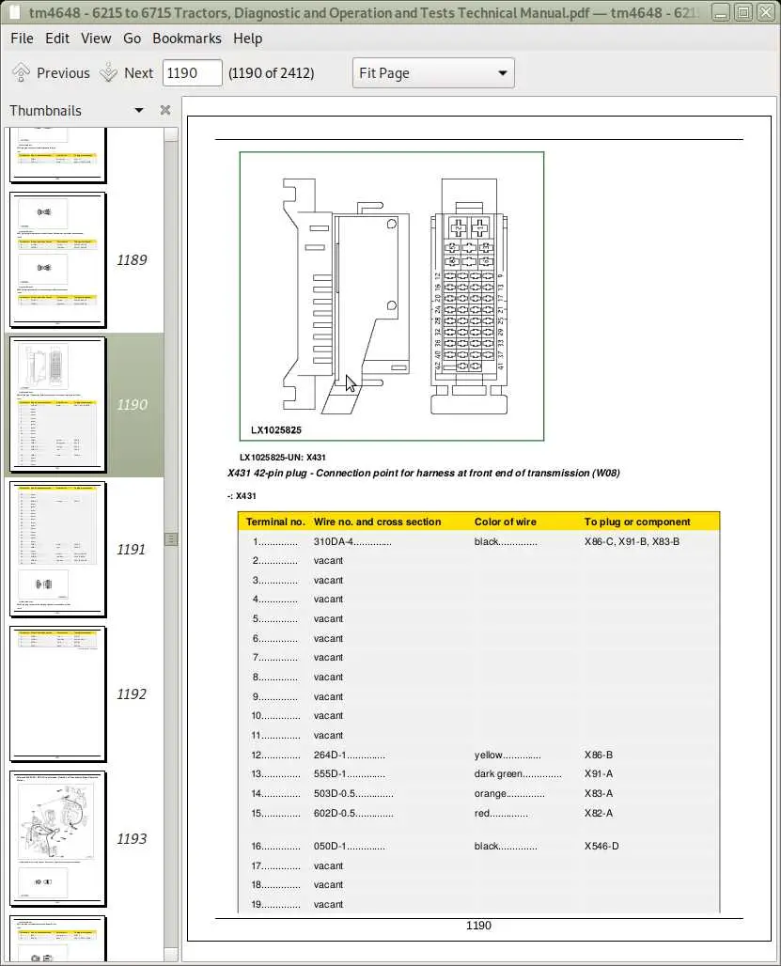Image resolution: width=781 pixels, height=966 pixels.
Task: Open the Go menu
Action: coord(132,39)
